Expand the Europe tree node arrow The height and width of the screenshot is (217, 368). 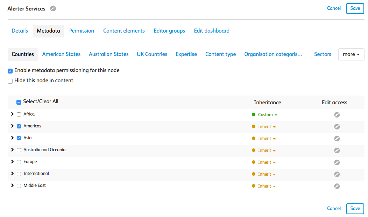(12, 162)
